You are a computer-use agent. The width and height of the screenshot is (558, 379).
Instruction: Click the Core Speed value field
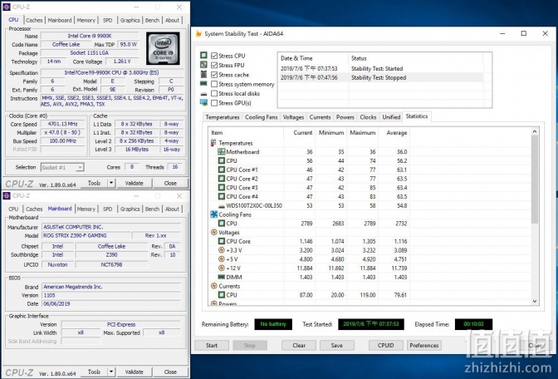click(x=62, y=124)
